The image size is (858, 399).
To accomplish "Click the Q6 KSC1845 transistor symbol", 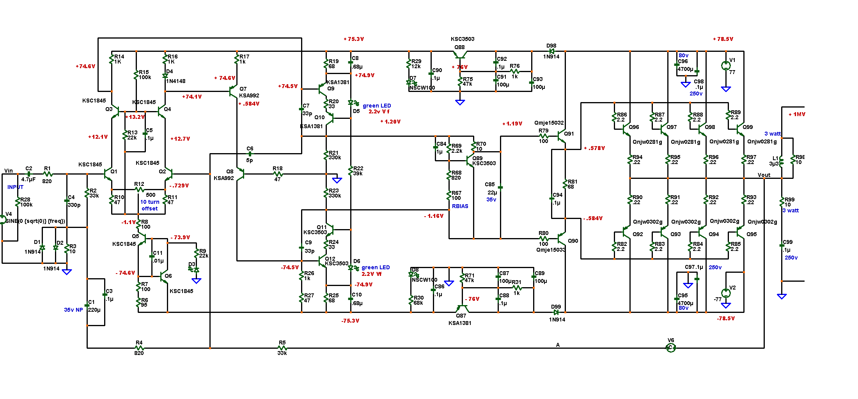I will pos(164,277).
